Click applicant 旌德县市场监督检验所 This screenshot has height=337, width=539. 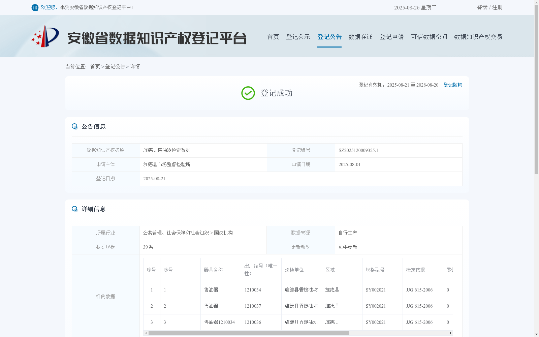coord(167,164)
